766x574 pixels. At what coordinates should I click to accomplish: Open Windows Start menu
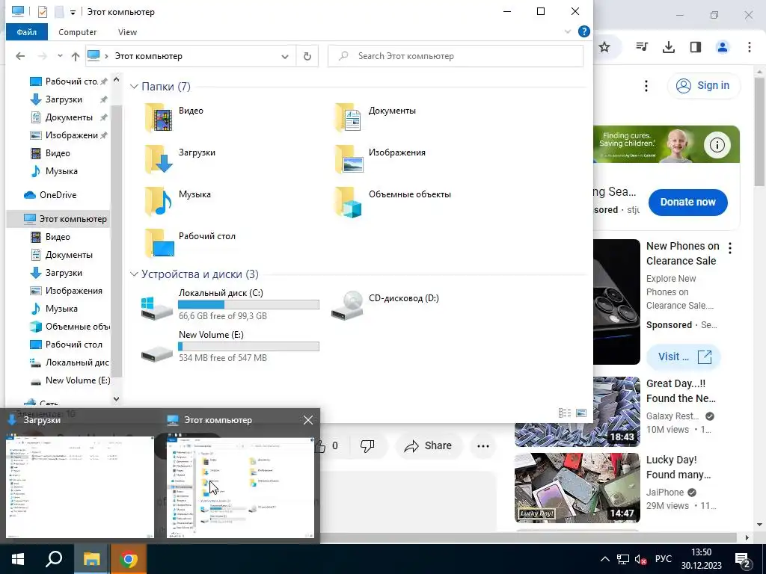[x=18, y=559]
